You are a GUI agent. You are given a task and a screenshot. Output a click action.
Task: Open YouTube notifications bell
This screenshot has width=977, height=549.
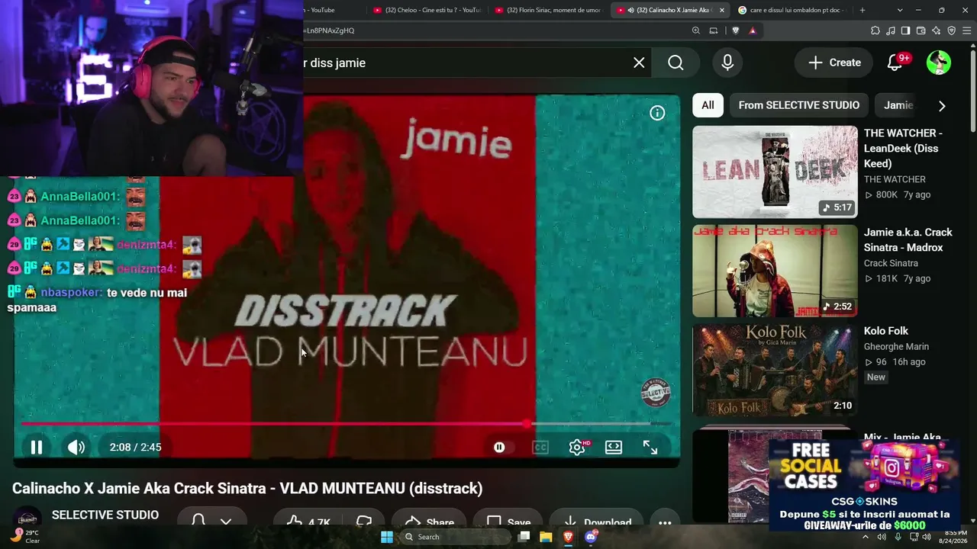click(x=895, y=63)
